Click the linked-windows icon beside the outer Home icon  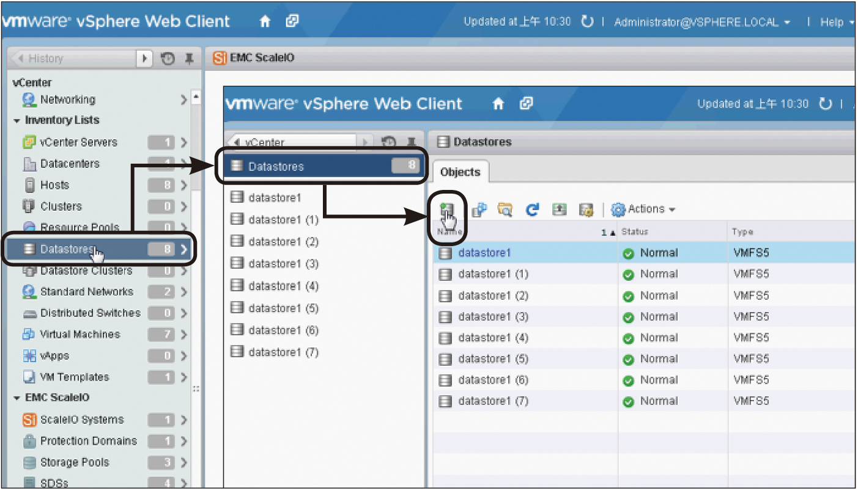tap(292, 21)
